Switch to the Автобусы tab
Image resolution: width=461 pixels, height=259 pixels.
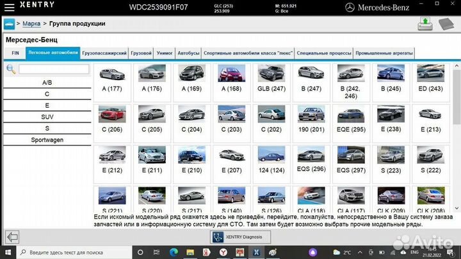pyautogui.click(x=188, y=53)
